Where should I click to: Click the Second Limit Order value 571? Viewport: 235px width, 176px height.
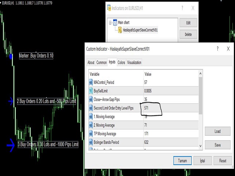pyautogui.click(x=146, y=108)
